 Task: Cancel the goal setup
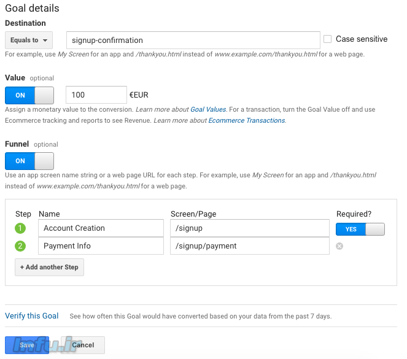click(83, 345)
